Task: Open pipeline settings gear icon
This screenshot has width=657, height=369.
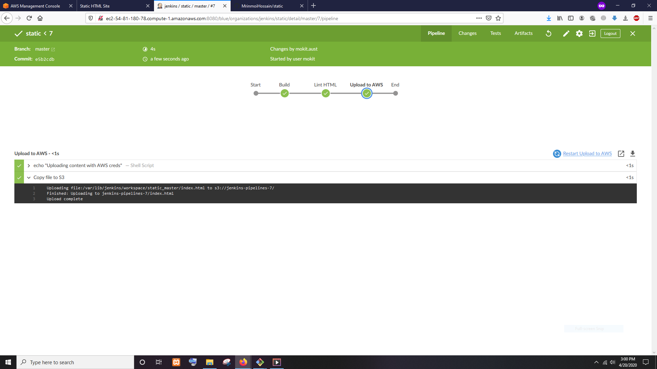Action: pos(579,33)
